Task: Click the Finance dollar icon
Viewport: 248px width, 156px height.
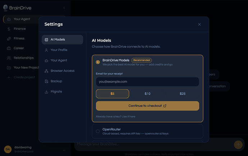Action: pos(9,29)
